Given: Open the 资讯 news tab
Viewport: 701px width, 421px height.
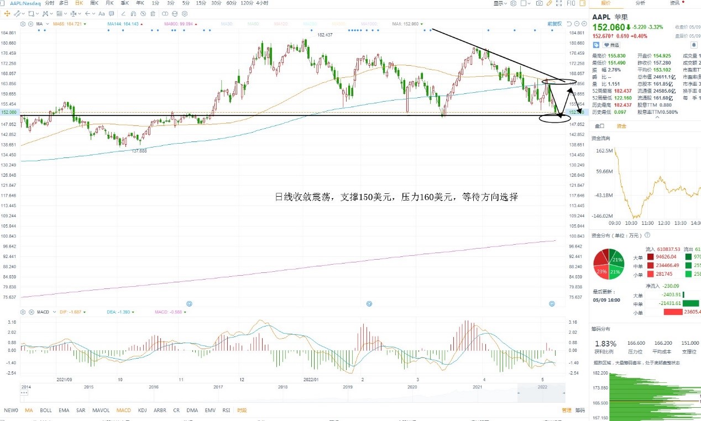Looking at the screenshot, I should point(674,3).
